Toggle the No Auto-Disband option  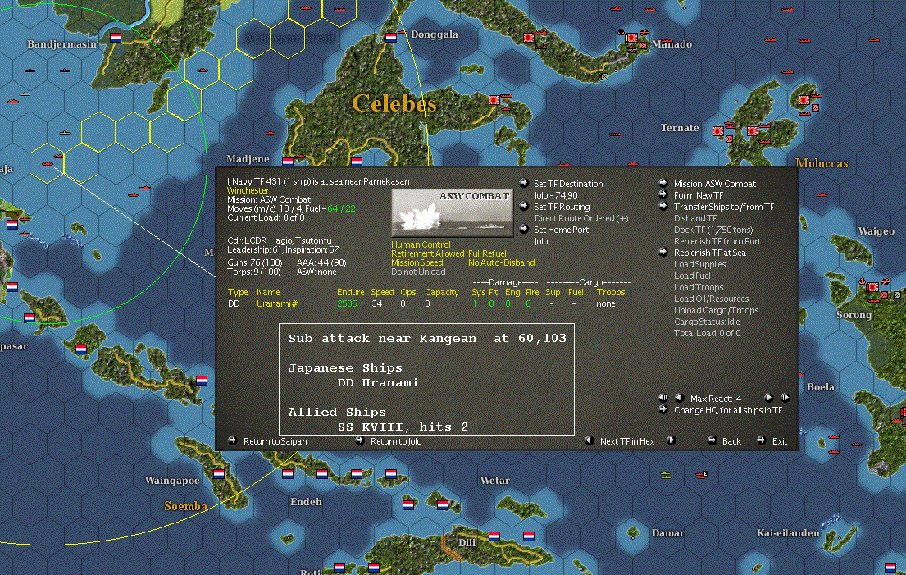(502, 262)
